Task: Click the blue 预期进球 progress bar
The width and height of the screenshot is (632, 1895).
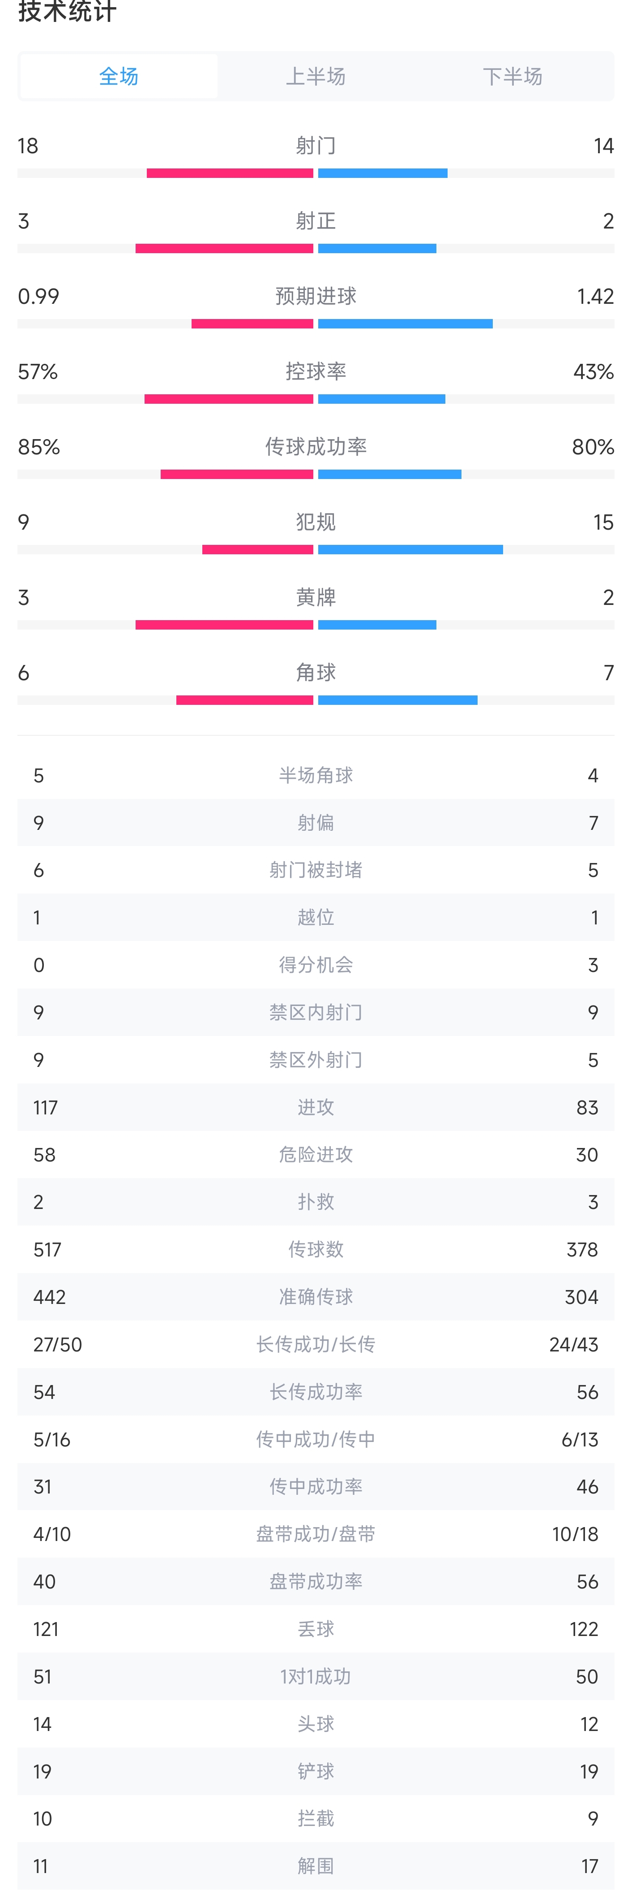Action: point(405,324)
